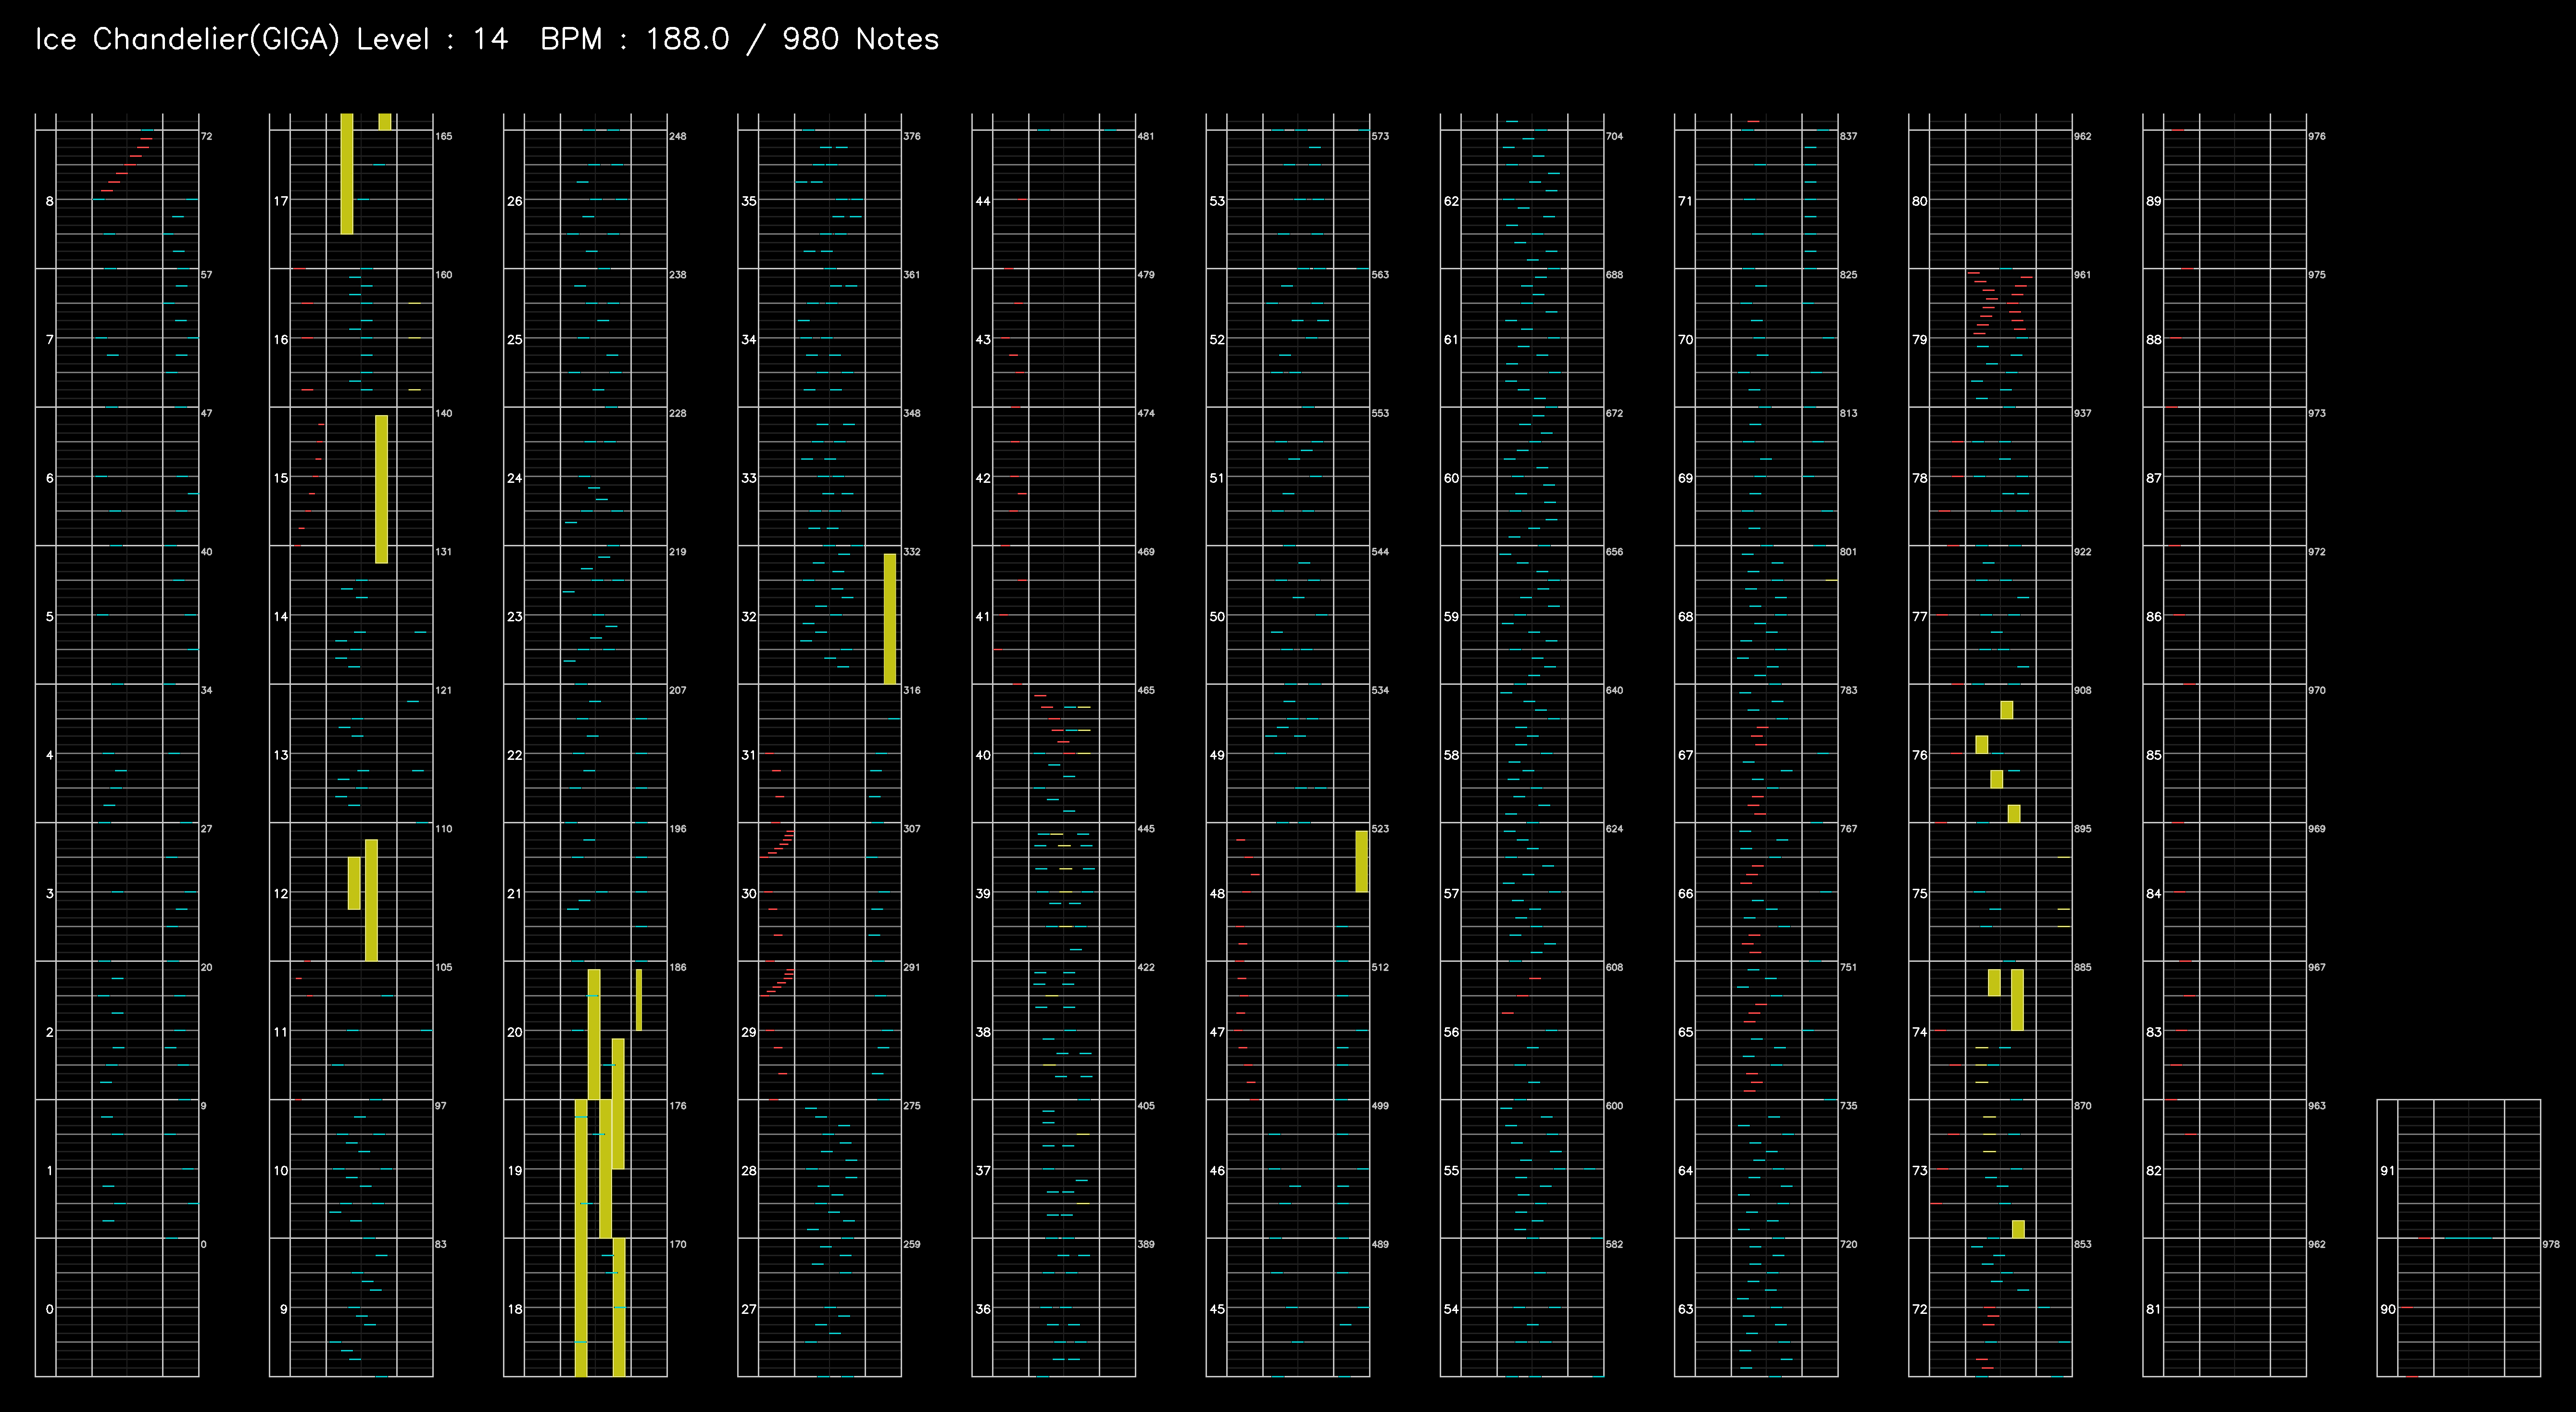2576x1412 pixels.
Task: Select the measure 90 label
Action: pos(2387,1309)
